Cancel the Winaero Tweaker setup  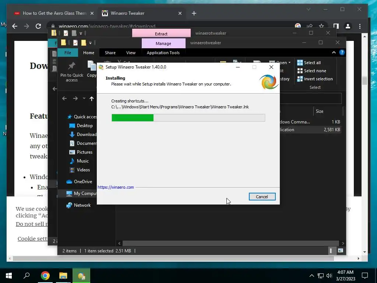pyautogui.click(x=262, y=197)
